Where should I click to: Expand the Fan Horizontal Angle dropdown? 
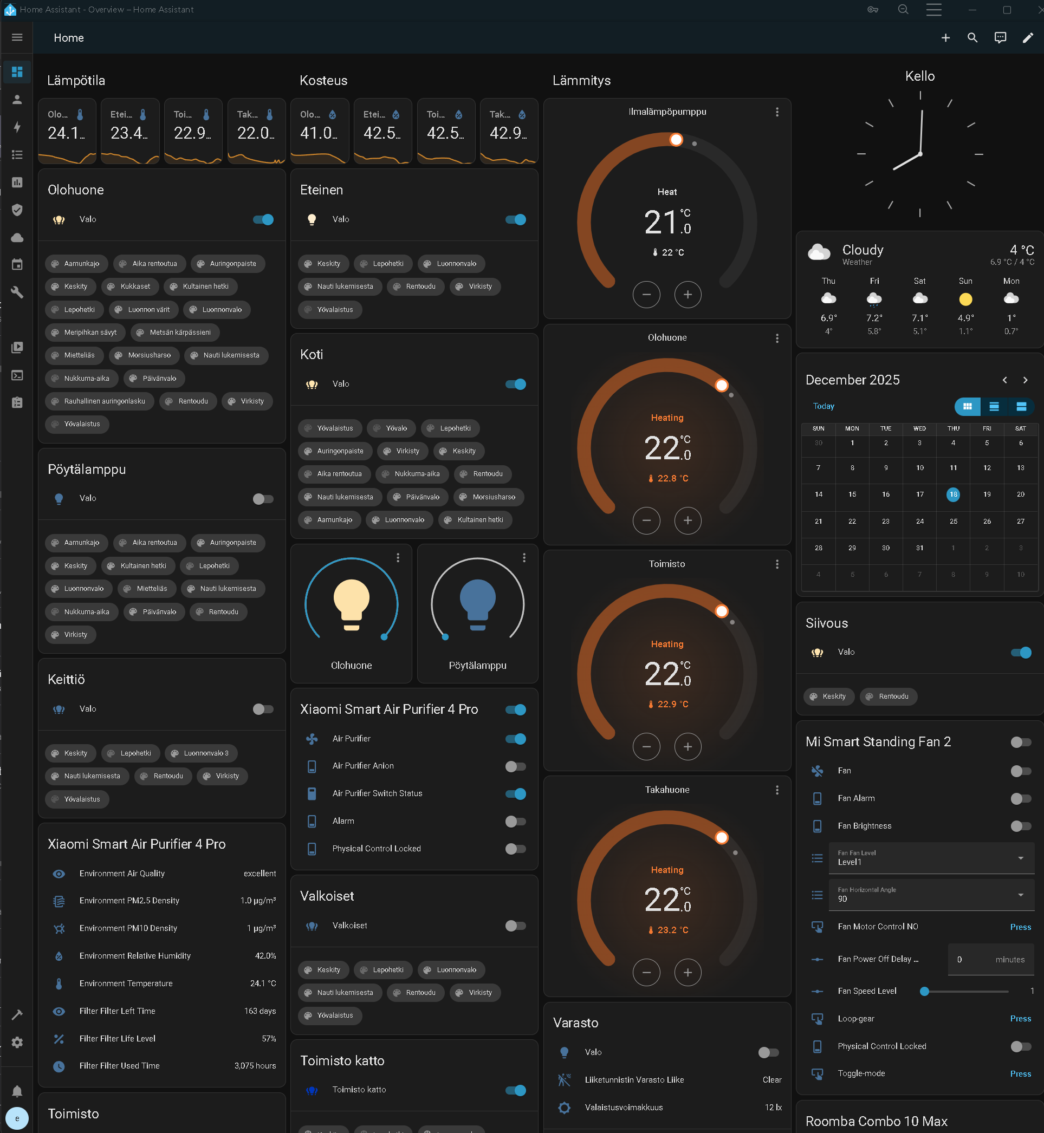coord(931,895)
